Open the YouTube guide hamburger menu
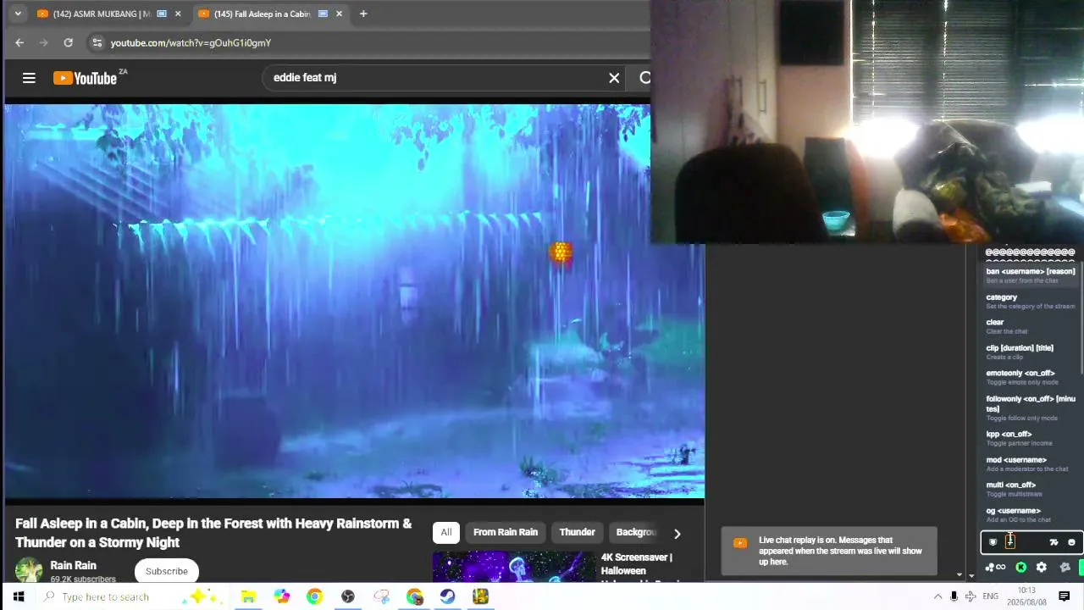The width and height of the screenshot is (1084, 610). click(x=29, y=78)
